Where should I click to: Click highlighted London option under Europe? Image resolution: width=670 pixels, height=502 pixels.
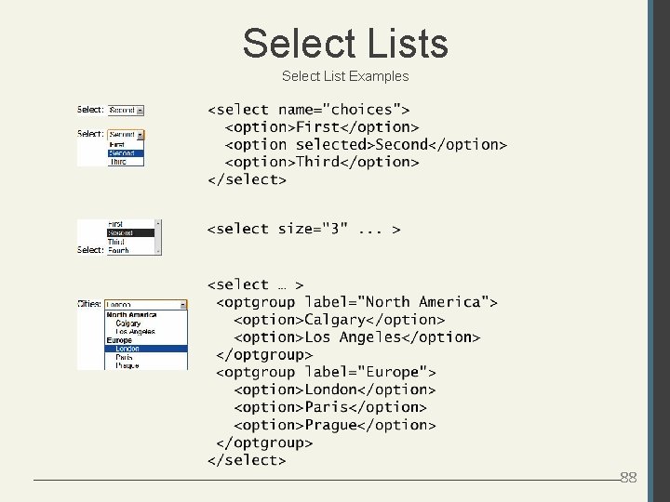click(127, 349)
